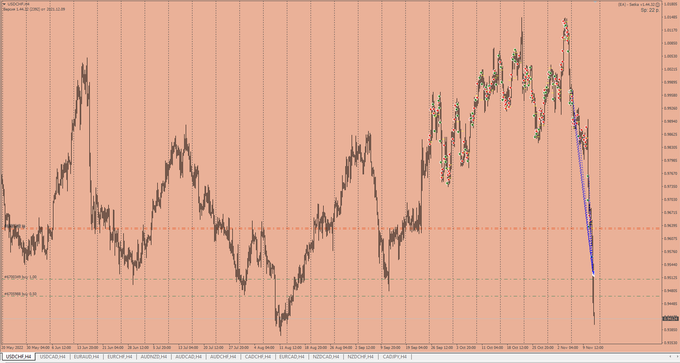680x363 pixels.
Task: Select the #6700349 buy 1.00 order line label
Action: pyautogui.click(x=21, y=276)
